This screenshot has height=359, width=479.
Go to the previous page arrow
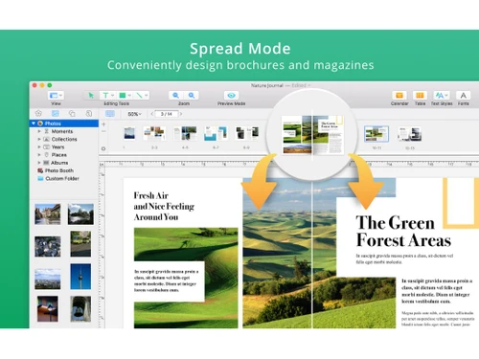(152, 114)
